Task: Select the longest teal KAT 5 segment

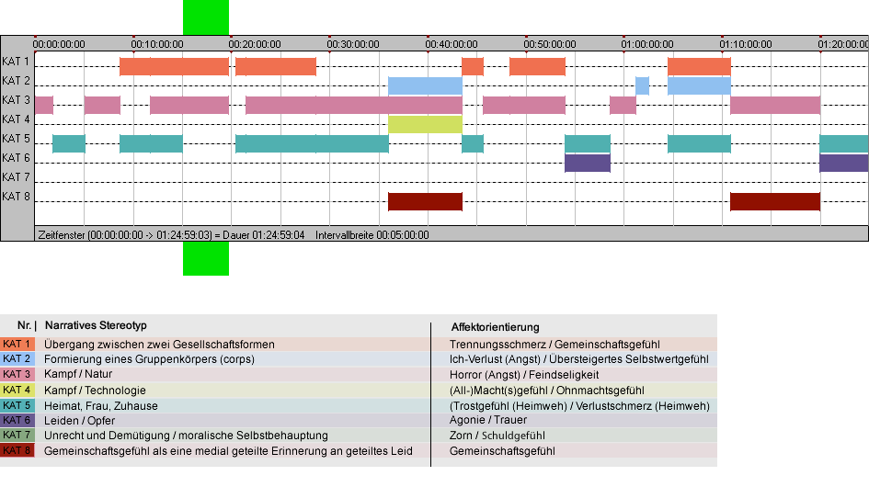Action: click(x=312, y=143)
